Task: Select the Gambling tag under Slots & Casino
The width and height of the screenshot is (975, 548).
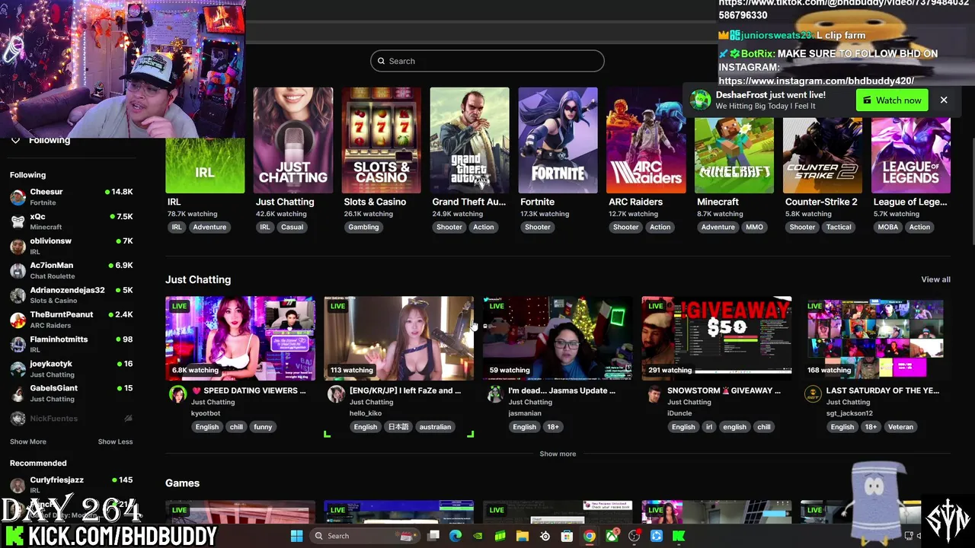Action: [363, 227]
